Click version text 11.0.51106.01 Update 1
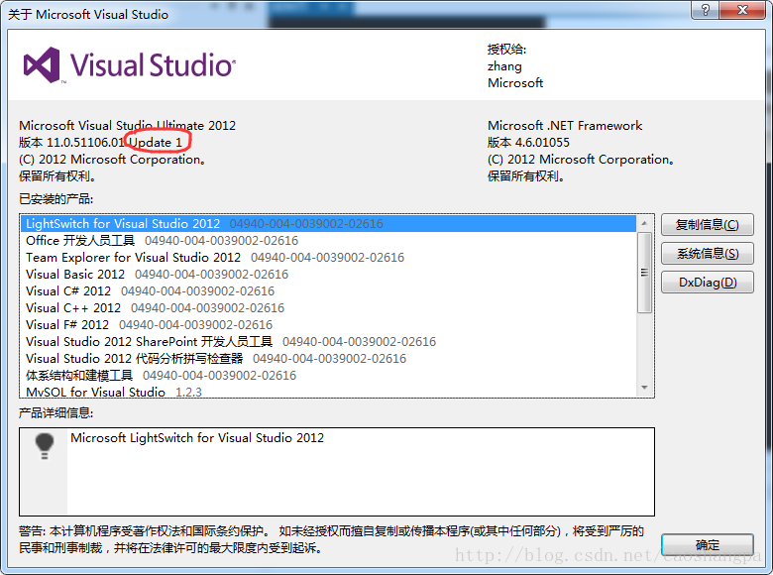 coord(100,143)
